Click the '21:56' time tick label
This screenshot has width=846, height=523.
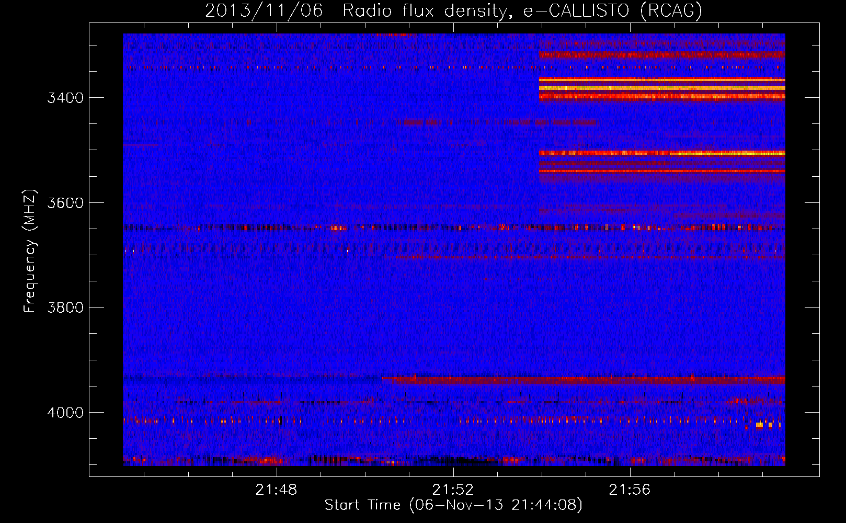tap(630, 490)
